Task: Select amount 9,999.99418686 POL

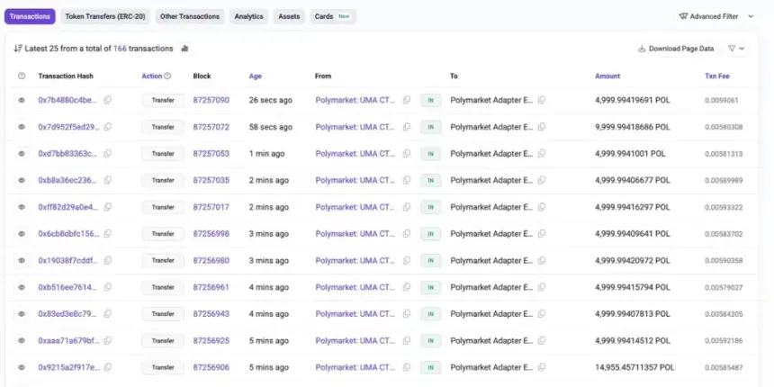Action: (x=633, y=127)
